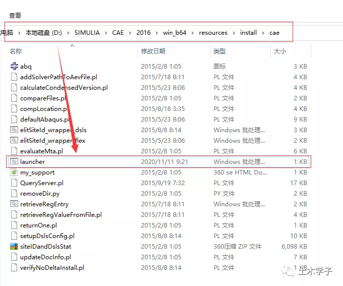Select file name QueryServer.pl
This screenshot has width=343, height=286.
tap(42, 183)
